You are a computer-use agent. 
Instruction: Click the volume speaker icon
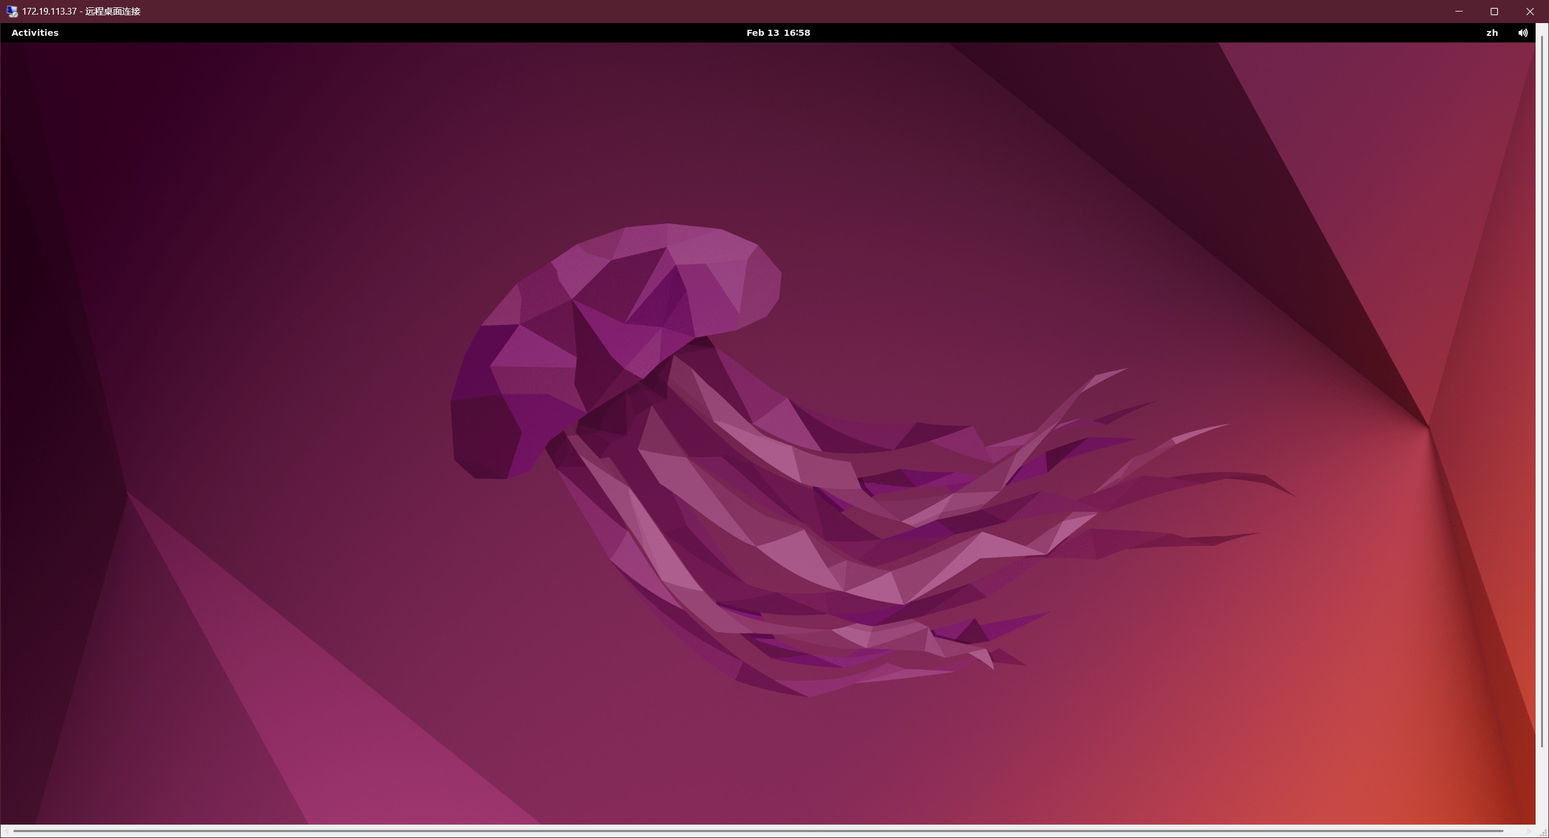(x=1522, y=33)
